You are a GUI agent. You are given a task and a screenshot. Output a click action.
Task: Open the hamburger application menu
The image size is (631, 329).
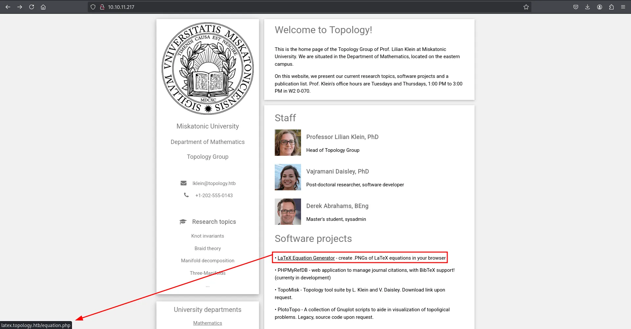[623, 7]
